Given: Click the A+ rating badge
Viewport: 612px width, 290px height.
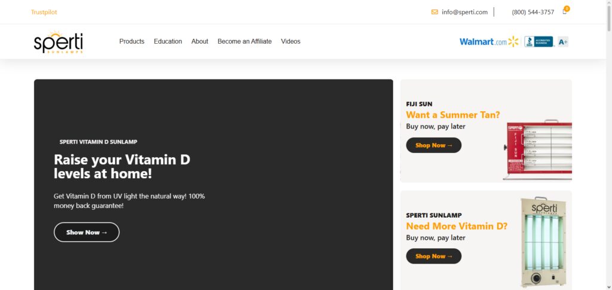Looking at the screenshot, I should [563, 42].
